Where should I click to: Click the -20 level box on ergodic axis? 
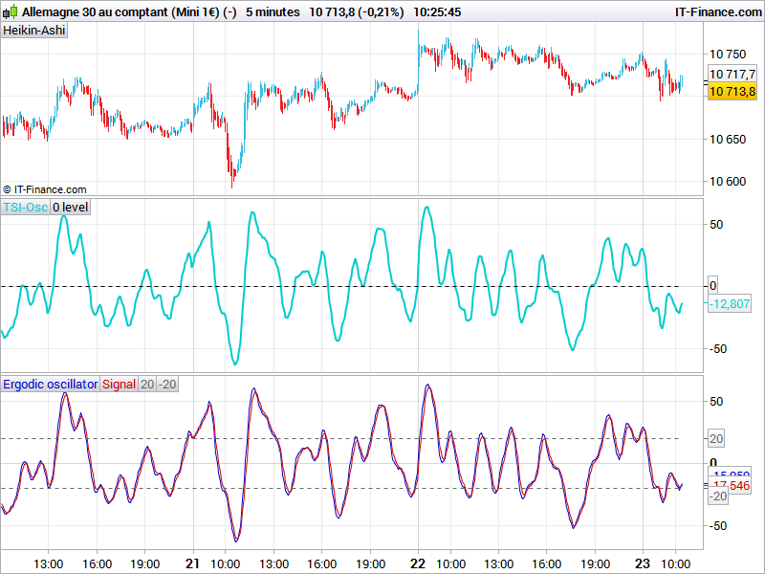(718, 497)
